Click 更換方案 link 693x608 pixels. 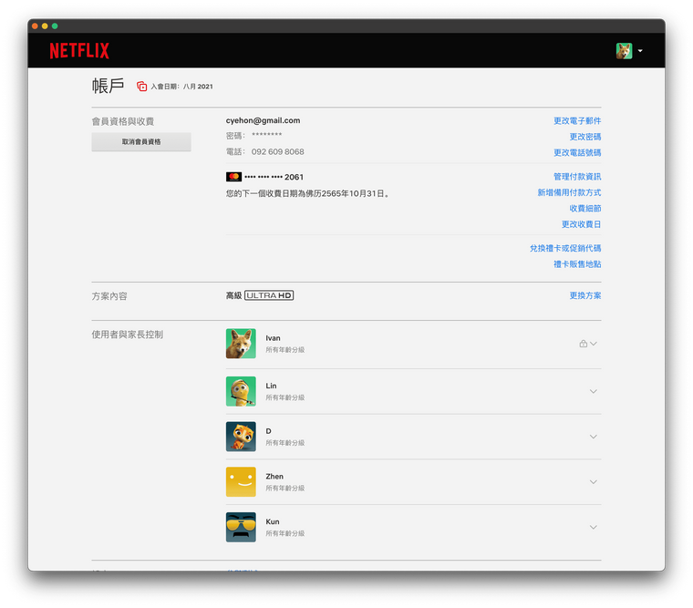tap(585, 295)
